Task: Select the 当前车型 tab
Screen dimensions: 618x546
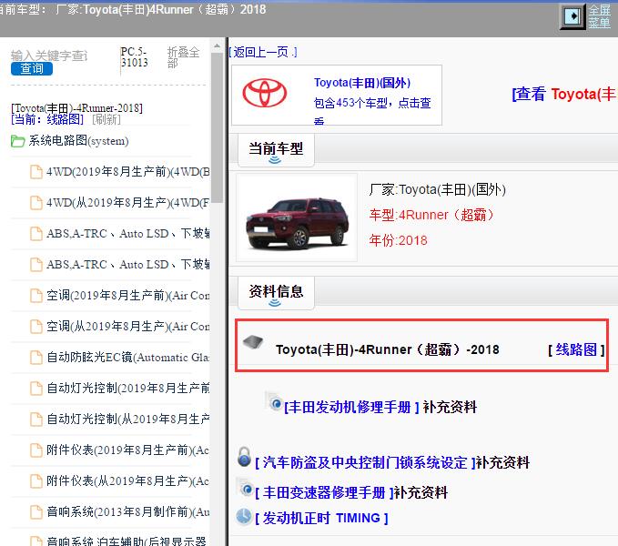Action: click(276, 150)
